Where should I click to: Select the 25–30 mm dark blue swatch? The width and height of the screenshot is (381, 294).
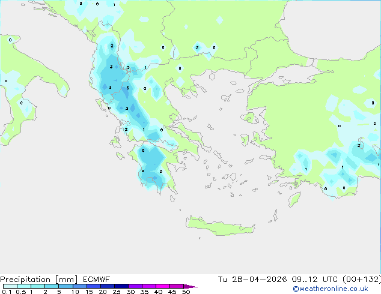point(121,286)
